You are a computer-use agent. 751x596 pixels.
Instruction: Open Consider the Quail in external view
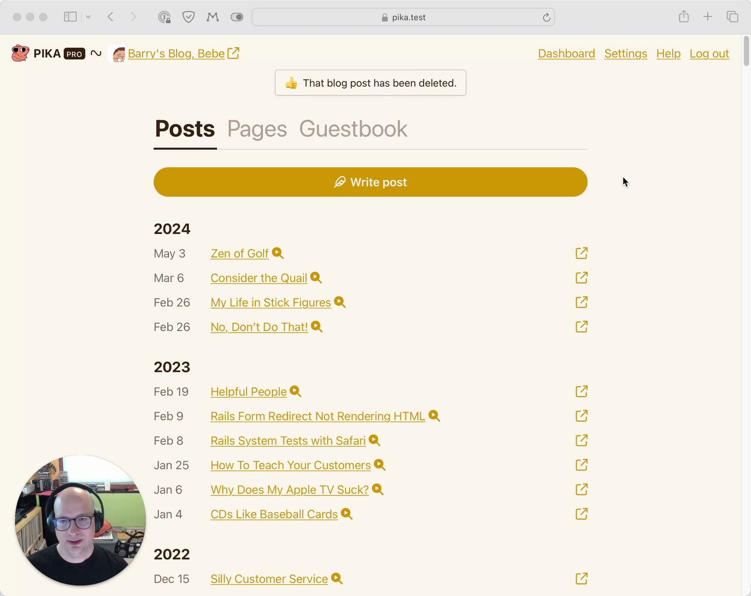(581, 277)
